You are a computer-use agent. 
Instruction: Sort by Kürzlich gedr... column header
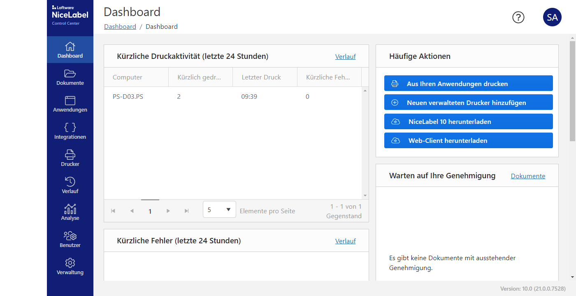[x=200, y=77]
